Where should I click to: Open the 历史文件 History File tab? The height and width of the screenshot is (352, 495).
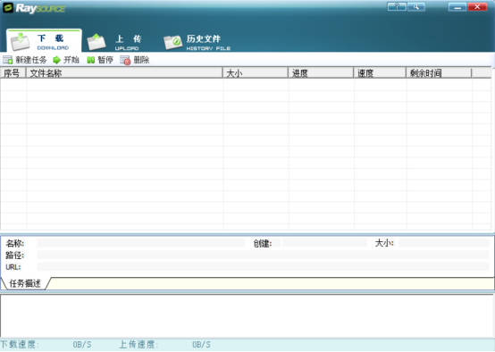(x=197, y=42)
